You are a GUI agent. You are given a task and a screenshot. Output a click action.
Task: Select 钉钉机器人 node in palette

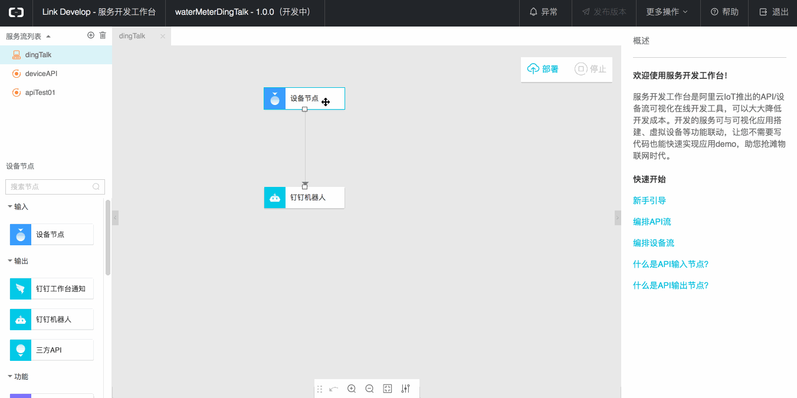coord(52,319)
